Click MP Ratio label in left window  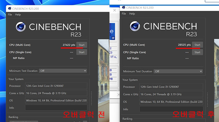pos(19,58)
